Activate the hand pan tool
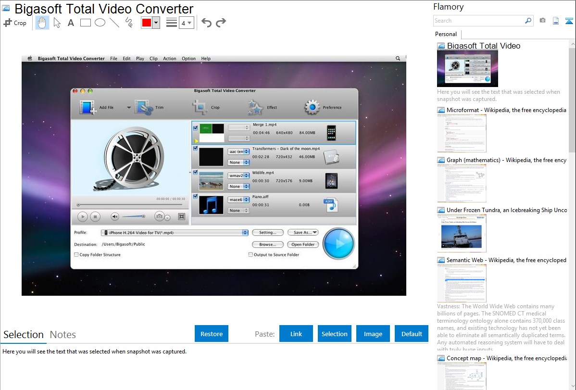 coord(42,23)
